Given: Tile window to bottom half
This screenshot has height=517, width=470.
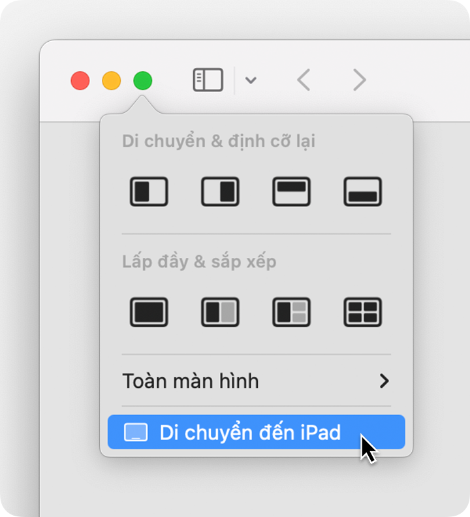Looking at the screenshot, I should (x=362, y=191).
